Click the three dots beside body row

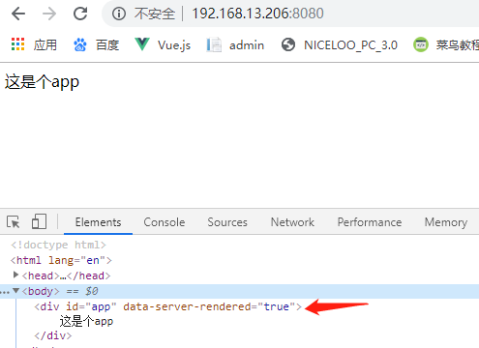5,293
